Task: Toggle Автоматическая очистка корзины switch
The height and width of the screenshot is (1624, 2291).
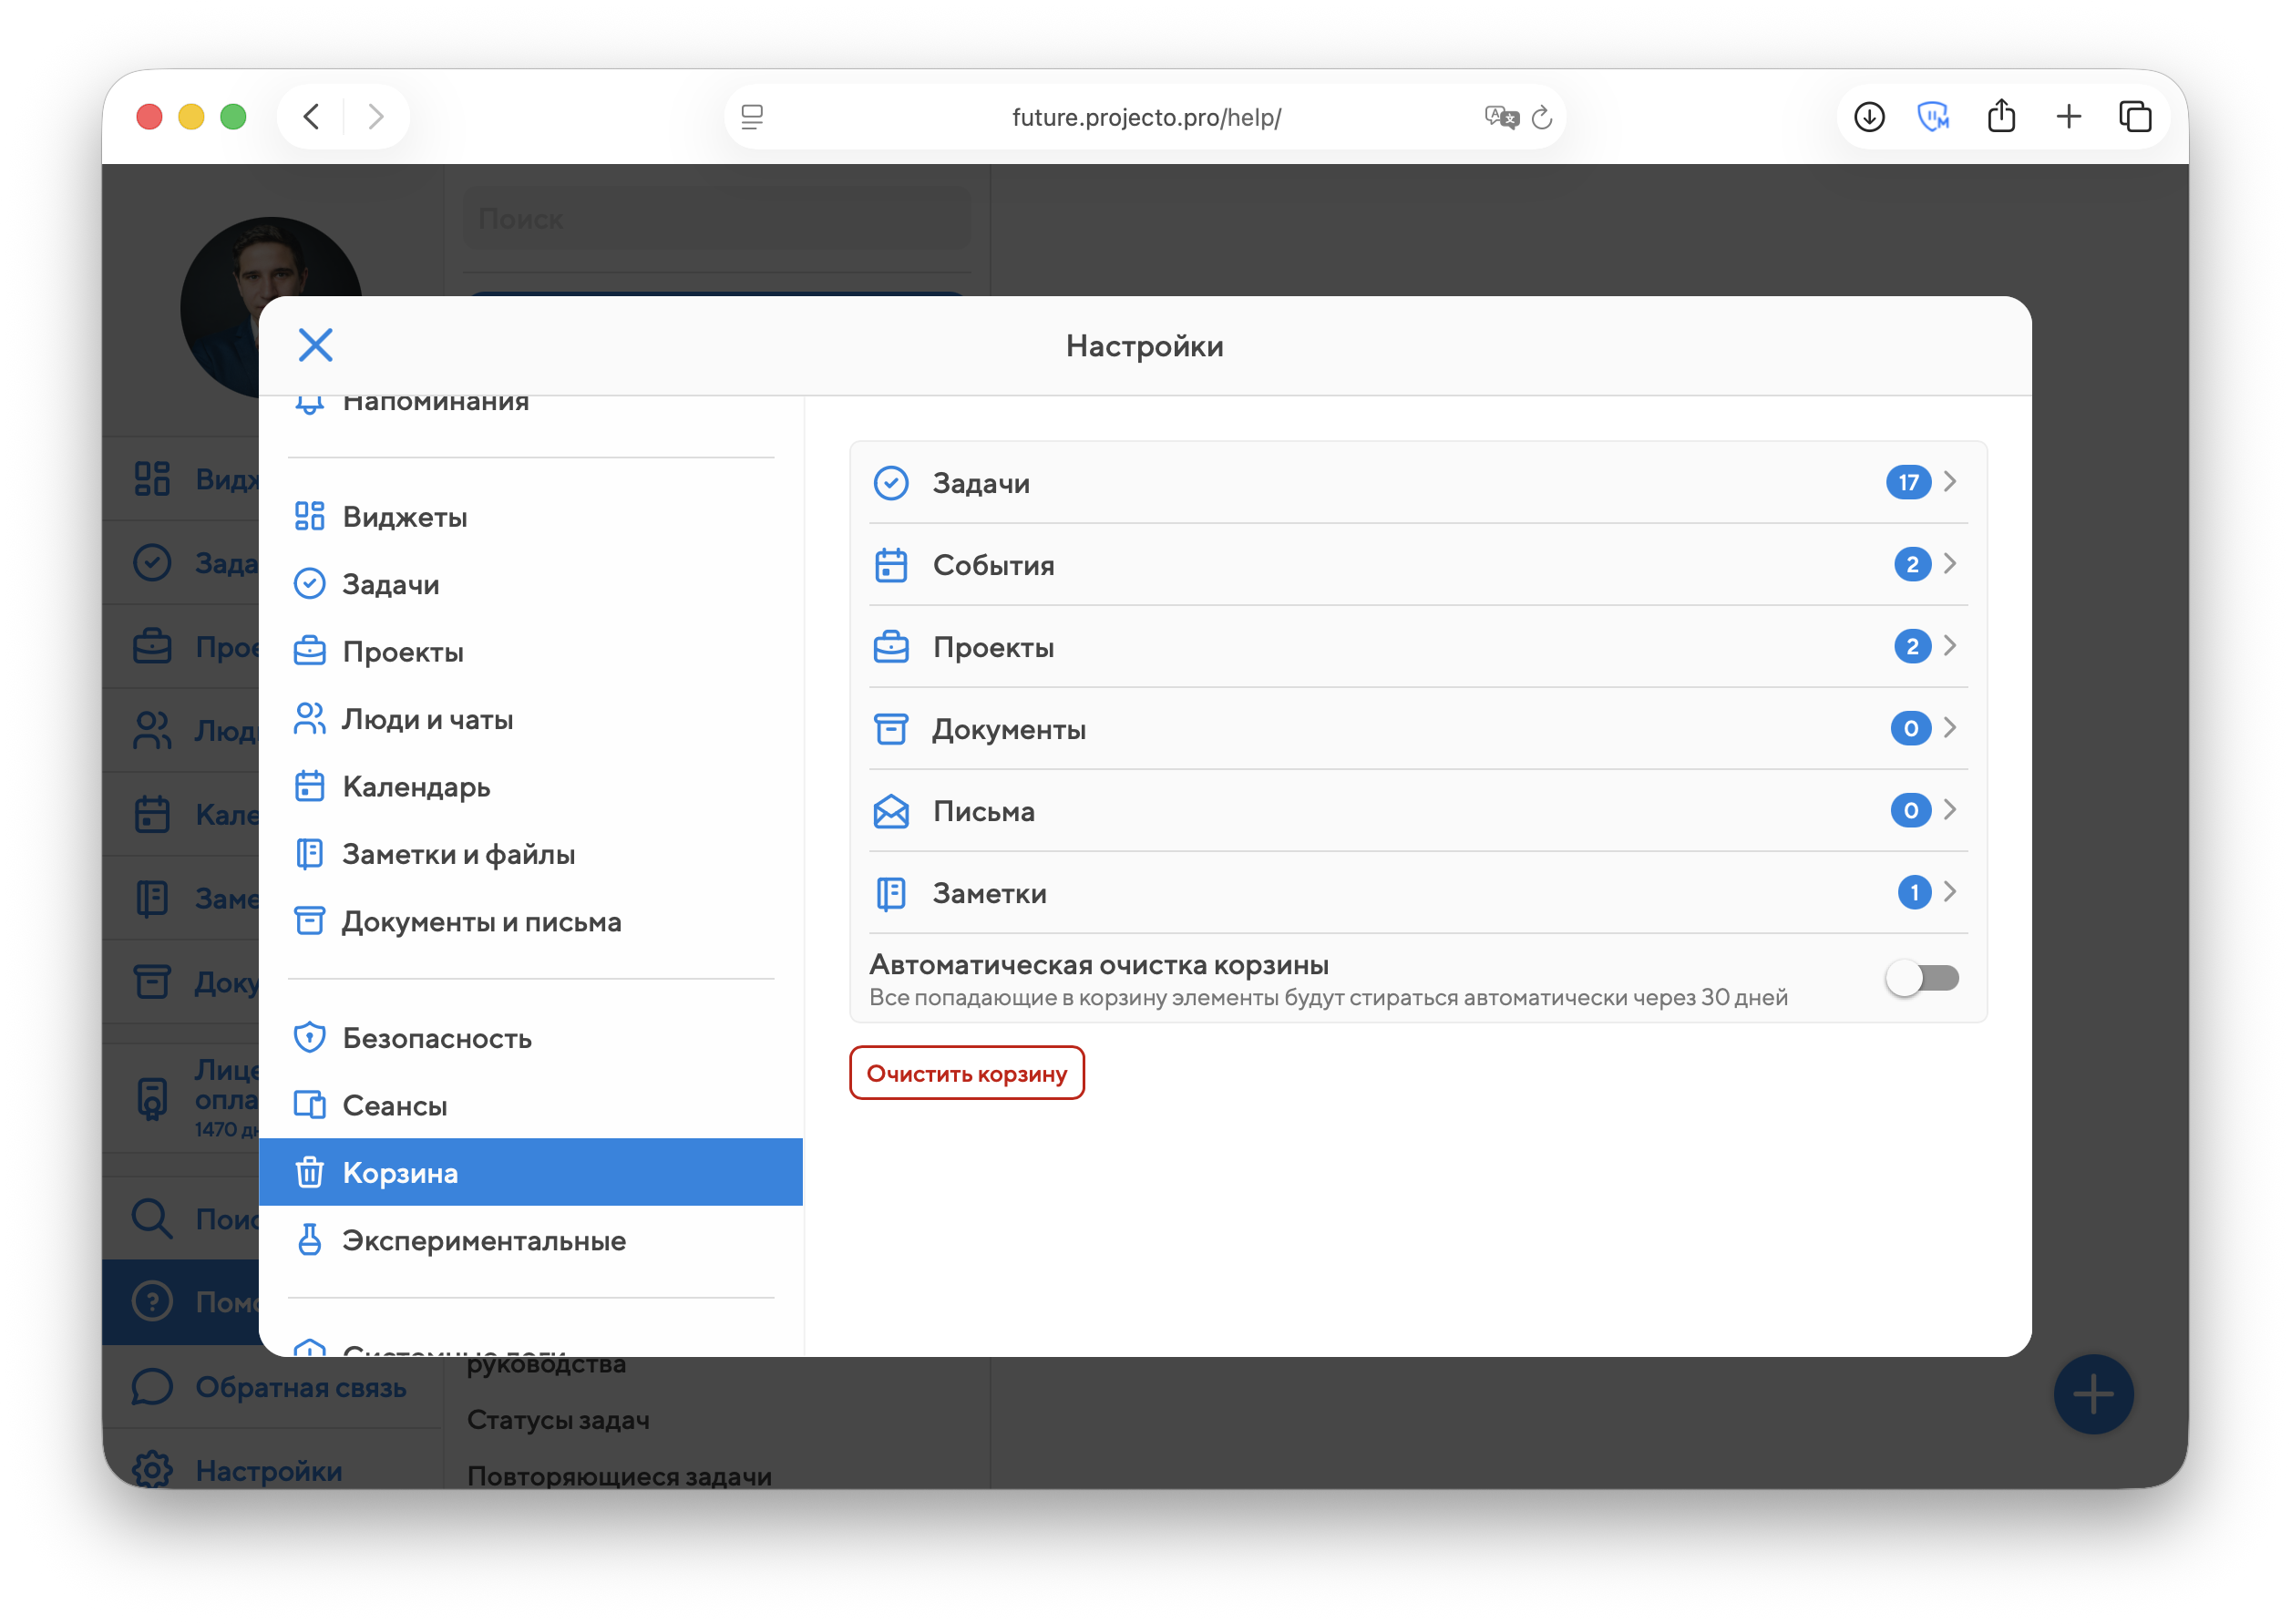Action: pos(1921,978)
